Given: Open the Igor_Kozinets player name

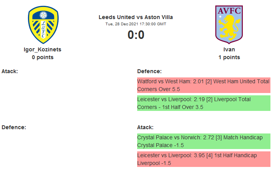Looking at the screenshot, I should 43,49.
